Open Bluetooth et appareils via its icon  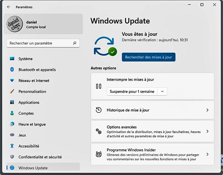pyautogui.click(x=12, y=69)
